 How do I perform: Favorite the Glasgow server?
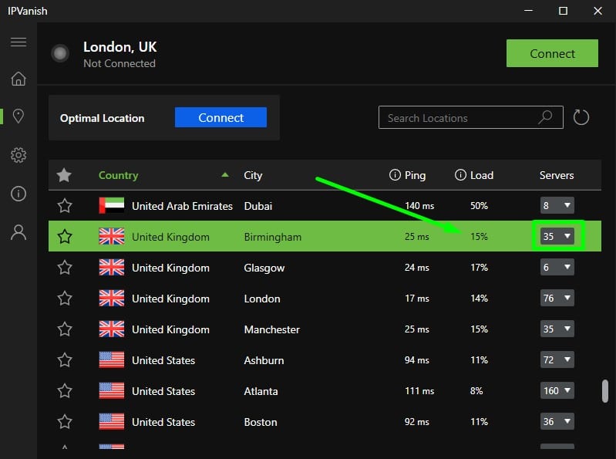click(x=65, y=267)
